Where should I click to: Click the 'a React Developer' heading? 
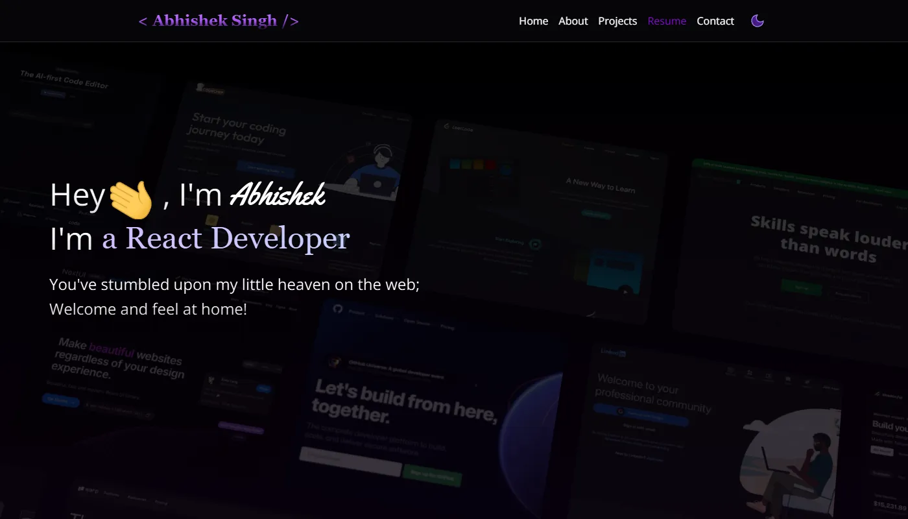(x=226, y=239)
